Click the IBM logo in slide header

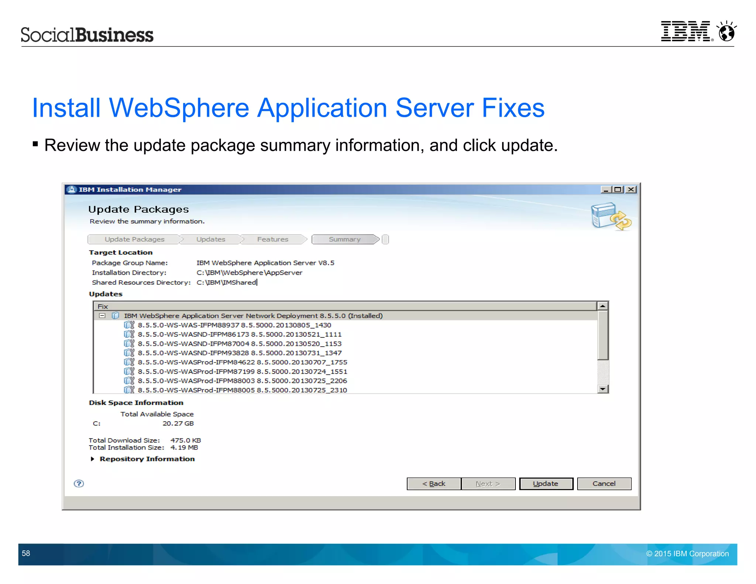click(687, 31)
